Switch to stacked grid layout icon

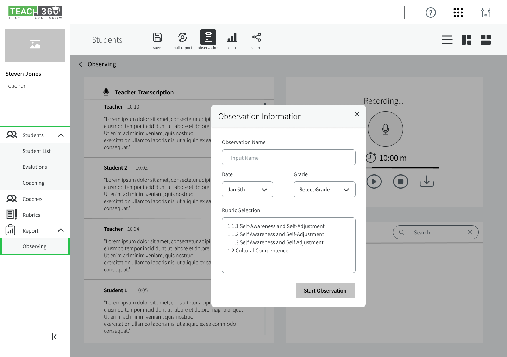click(486, 40)
